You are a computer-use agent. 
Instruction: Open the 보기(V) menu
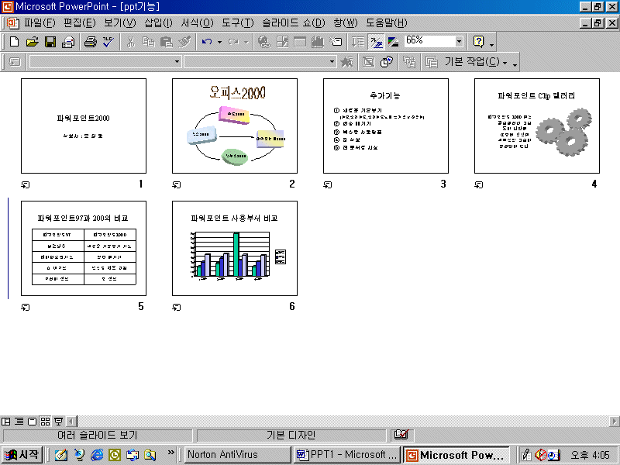point(120,23)
